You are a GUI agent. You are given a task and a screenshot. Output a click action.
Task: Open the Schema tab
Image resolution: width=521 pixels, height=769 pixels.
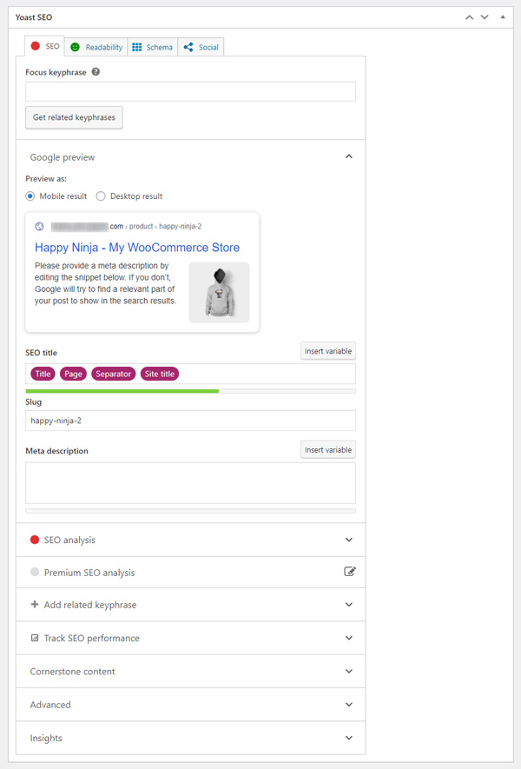coord(152,47)
